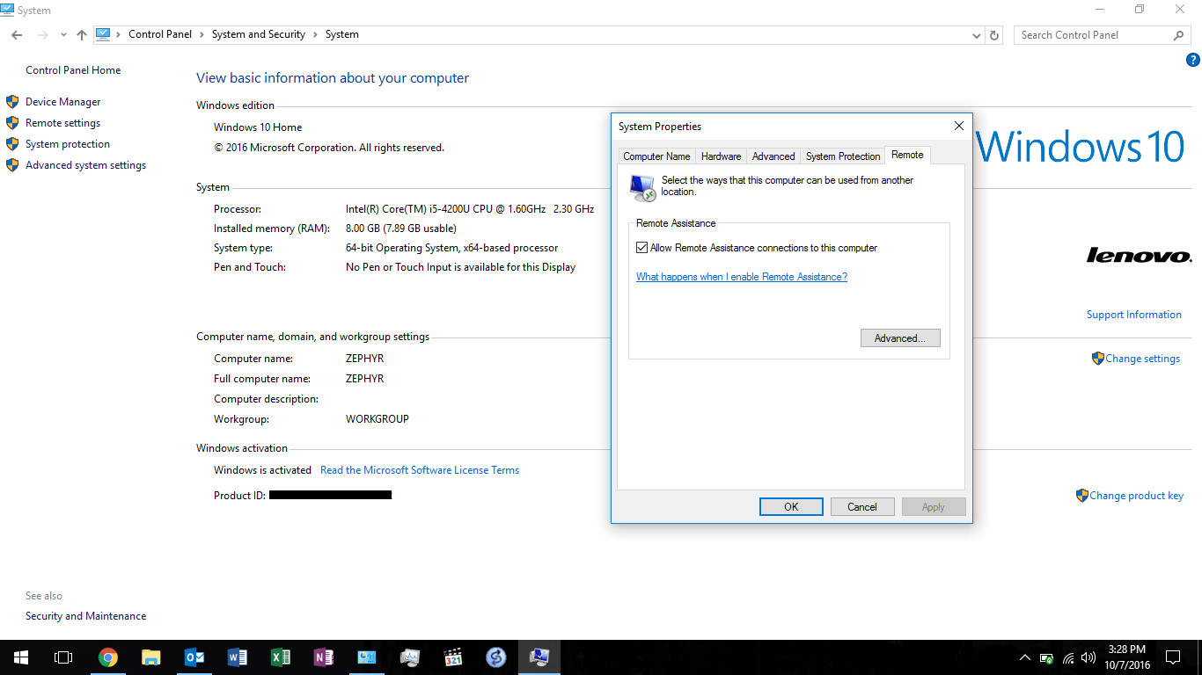Open Advanced system settings link
1202x675 pixels.
(85, 165)
